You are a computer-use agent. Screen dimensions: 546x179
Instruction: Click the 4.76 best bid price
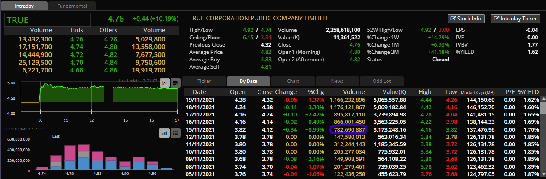click(x=77, y=39)
